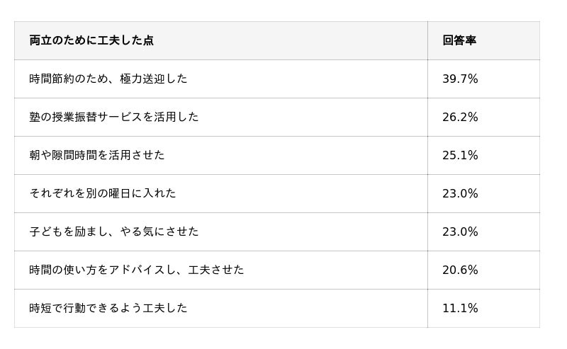
Task: Select the それぞれを別の曜日に入れた row label
Action: (103, 193)
